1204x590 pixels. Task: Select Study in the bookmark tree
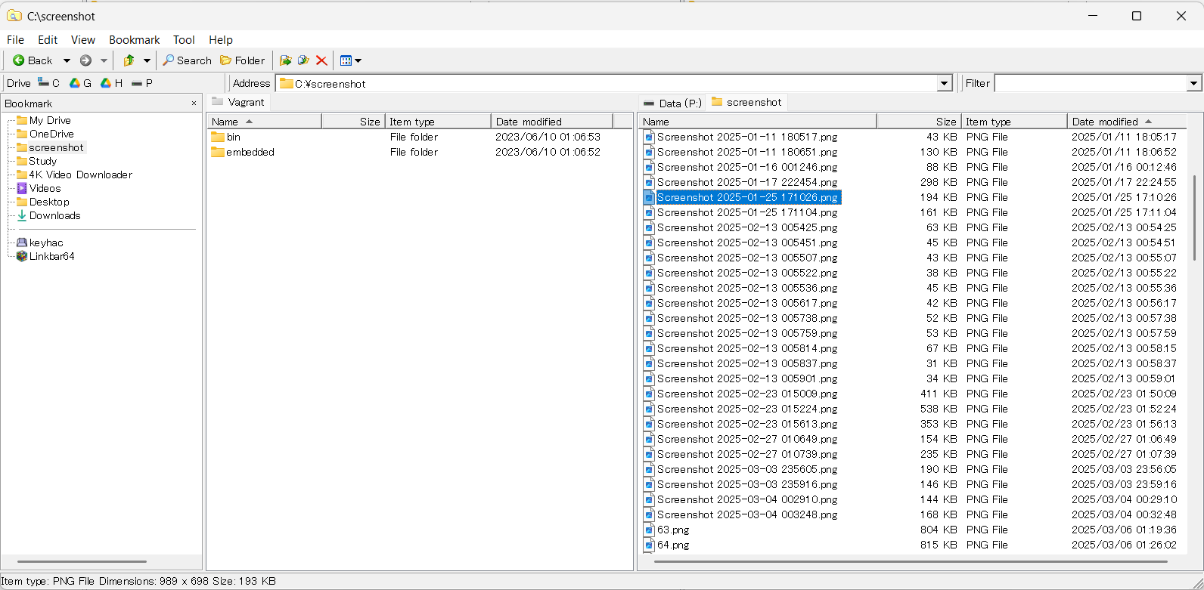(x=42, y=161)
